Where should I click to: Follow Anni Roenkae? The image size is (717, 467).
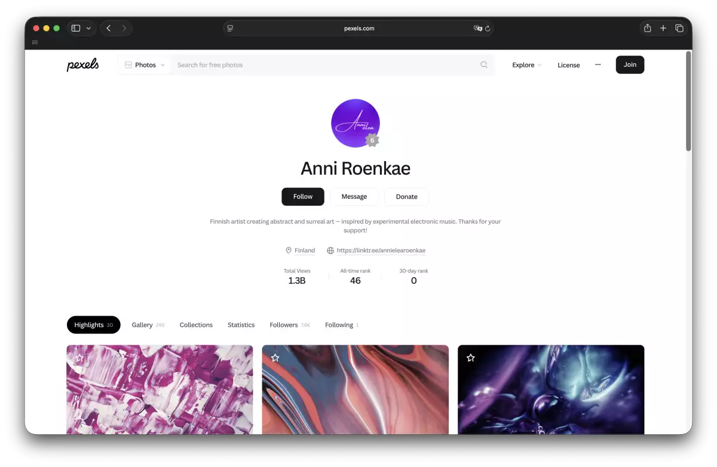tap(303, 197)
